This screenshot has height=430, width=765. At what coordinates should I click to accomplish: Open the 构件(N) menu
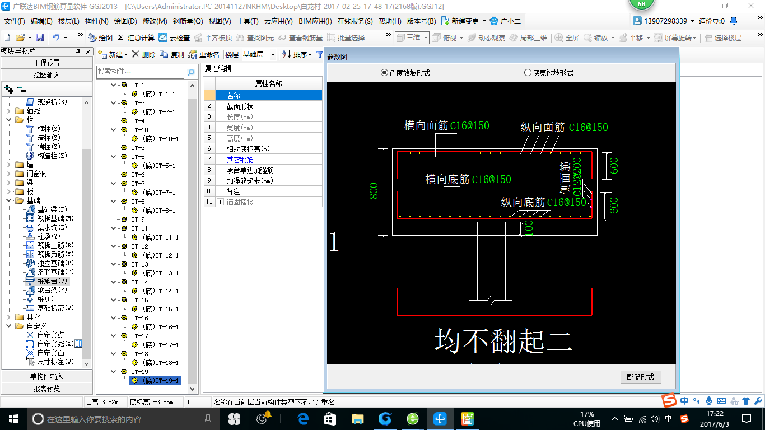[97, 21]
